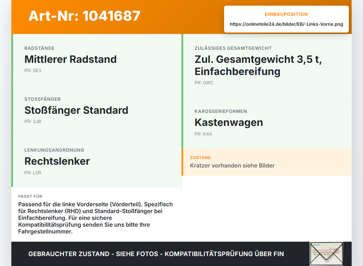Click the ZUSTAND label
Screen dimensions: 363x266
point(201,158)
